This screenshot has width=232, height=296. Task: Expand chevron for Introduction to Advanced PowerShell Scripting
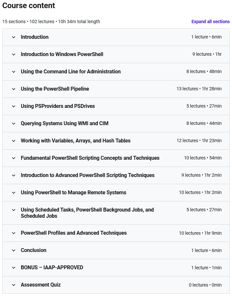[x=14, y=175]
